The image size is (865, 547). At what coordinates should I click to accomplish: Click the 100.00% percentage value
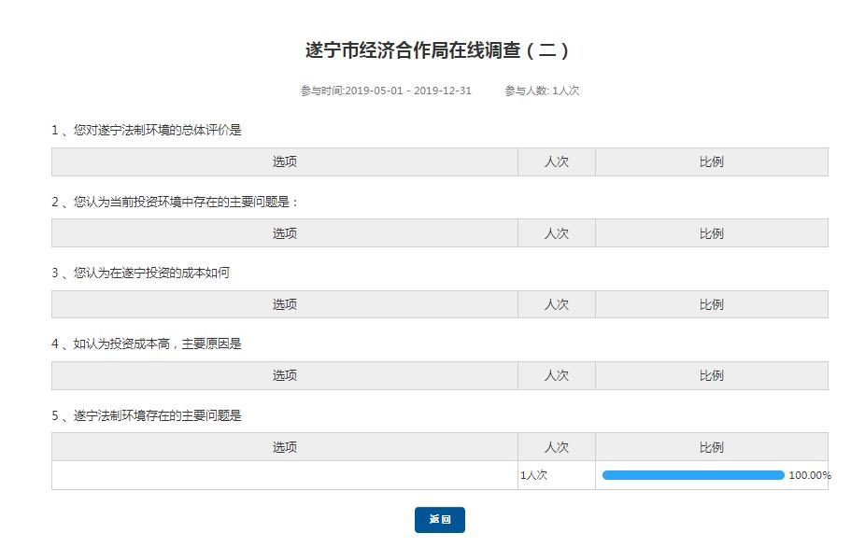coord(809,475)
